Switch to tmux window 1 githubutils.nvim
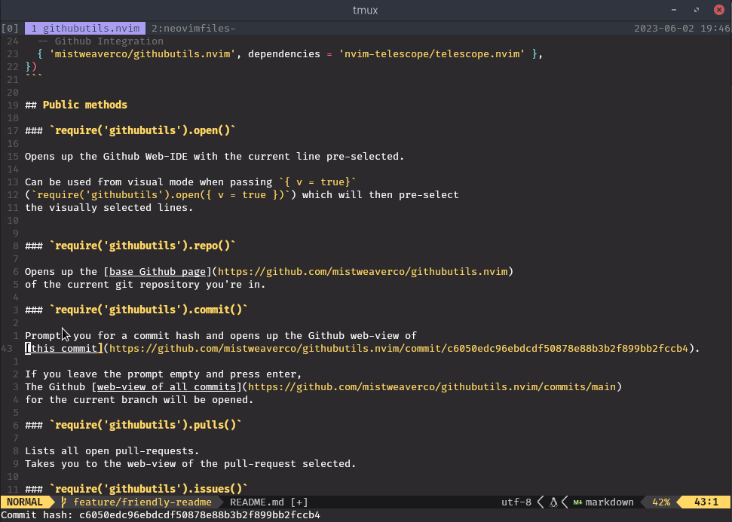Image resolution: width=732 pixels, height=522 pixels. pos(85,29)
